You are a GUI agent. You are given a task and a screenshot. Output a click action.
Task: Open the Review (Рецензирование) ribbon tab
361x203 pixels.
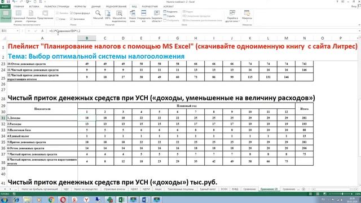pyautogui.click(x=116, y=6)
